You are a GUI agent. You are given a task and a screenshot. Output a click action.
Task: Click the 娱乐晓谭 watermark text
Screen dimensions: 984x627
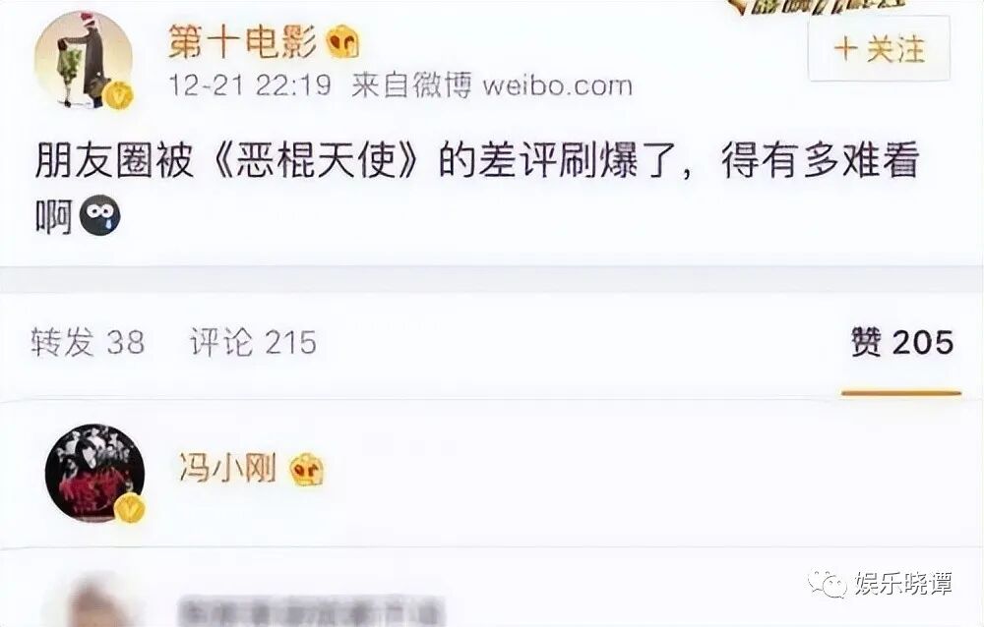(x=903, y=584)
